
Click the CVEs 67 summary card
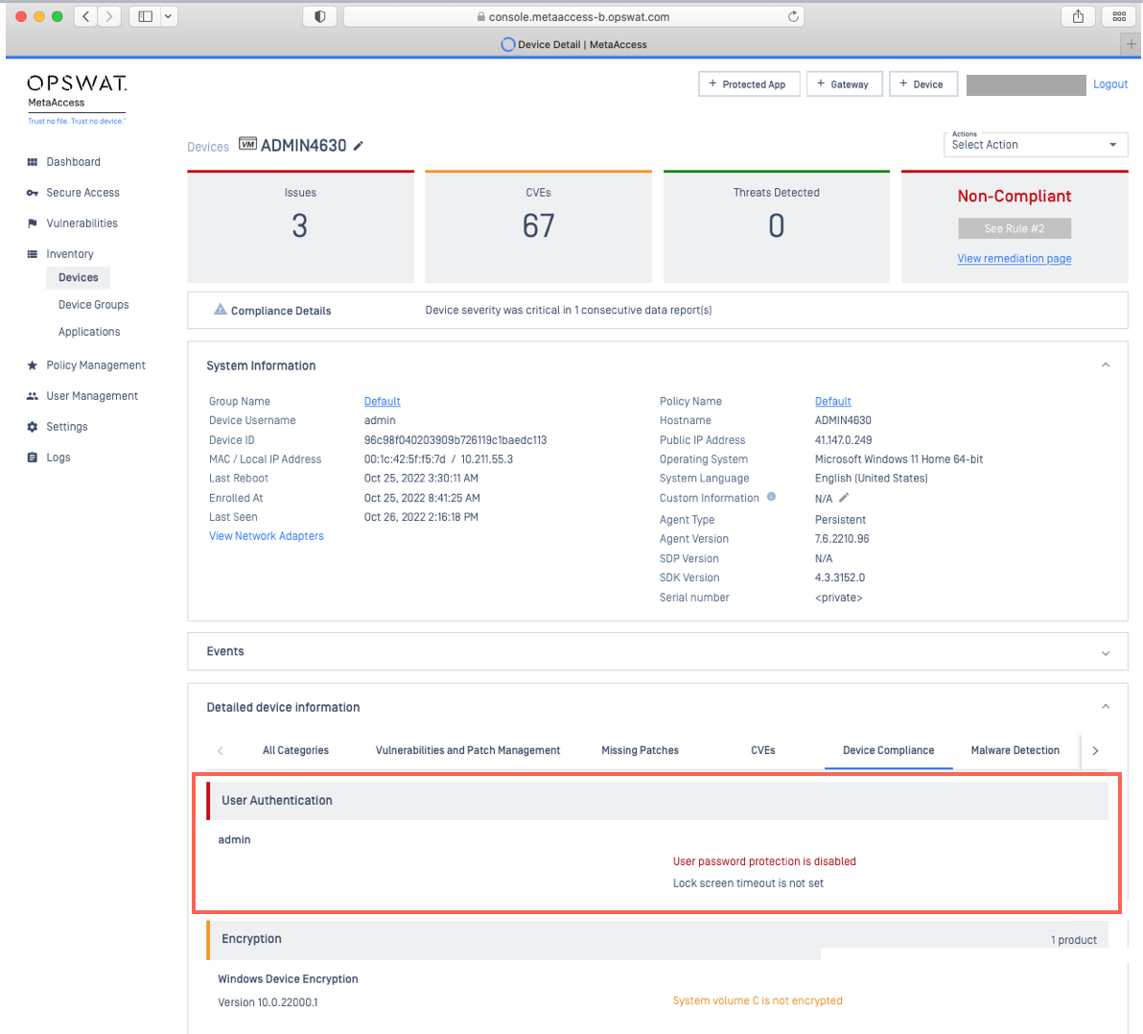click(538, 226)
